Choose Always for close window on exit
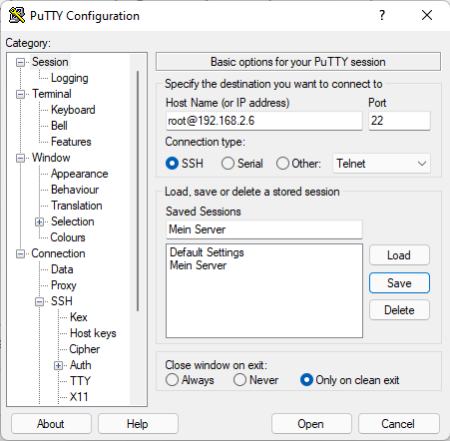Image resolution: width=450 pixels, height=441 pixels. point(172,380)
